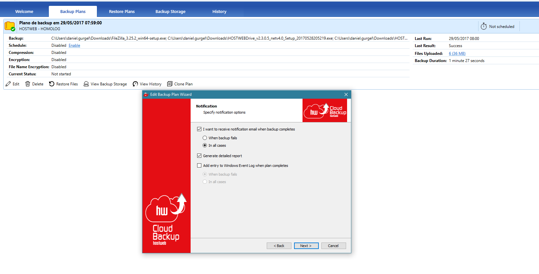Screen dimensions: 539x274
Task: Click the Edit Backup Plan Wizard title
Action: point(171,94)
